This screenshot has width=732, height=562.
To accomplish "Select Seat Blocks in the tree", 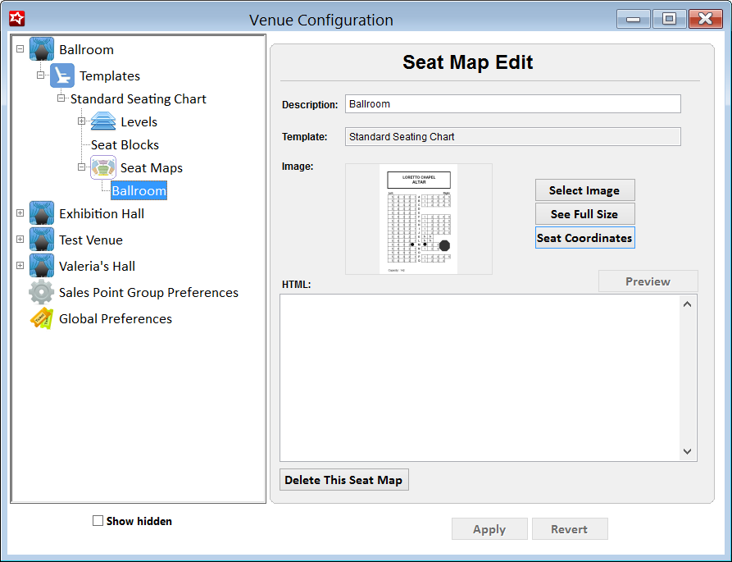I will click(x=125, y=144).
